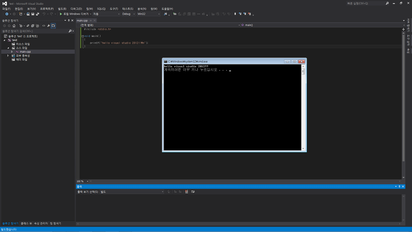This screenshot has height=232, width=412.
Task: Toggle show all files in Solution Explorer
Action: 37,26
